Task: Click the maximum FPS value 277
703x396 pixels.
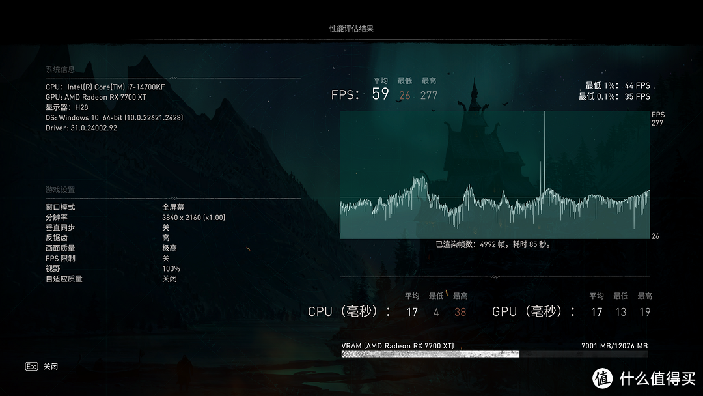Action: coord(428,96)
